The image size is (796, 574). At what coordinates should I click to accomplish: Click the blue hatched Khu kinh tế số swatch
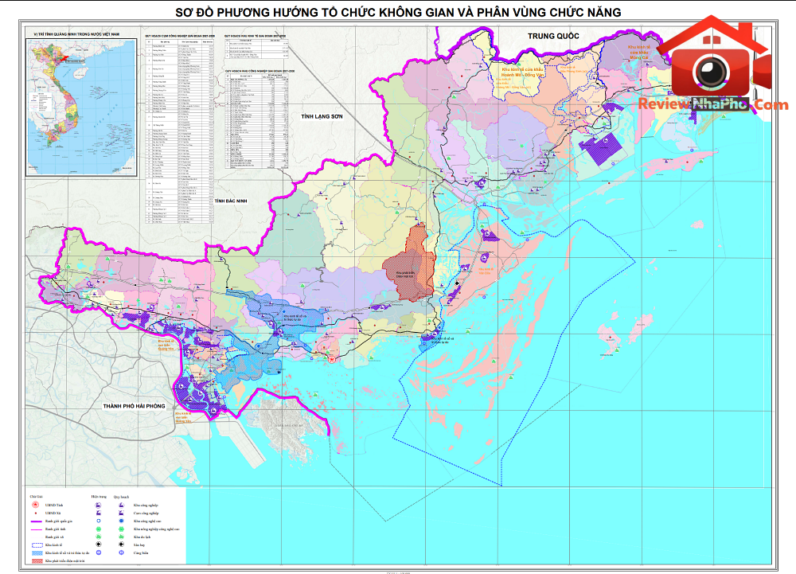pyautogui.click(x=36, y=553)
